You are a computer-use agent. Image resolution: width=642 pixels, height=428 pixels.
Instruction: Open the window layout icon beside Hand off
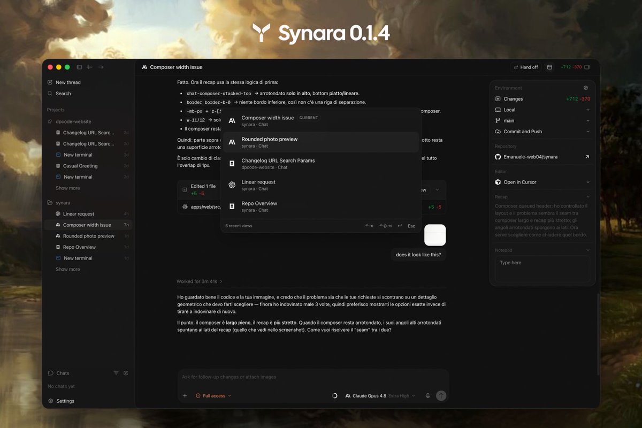549,67
